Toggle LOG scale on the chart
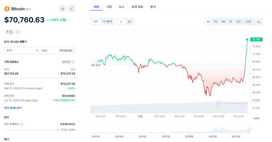The width and height of the screenshot is (272, 142). (x=249, y=21)
